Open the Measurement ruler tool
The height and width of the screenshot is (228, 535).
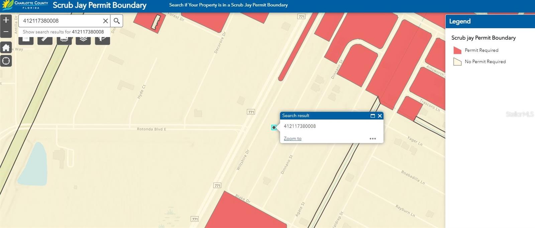coord(45,40)
